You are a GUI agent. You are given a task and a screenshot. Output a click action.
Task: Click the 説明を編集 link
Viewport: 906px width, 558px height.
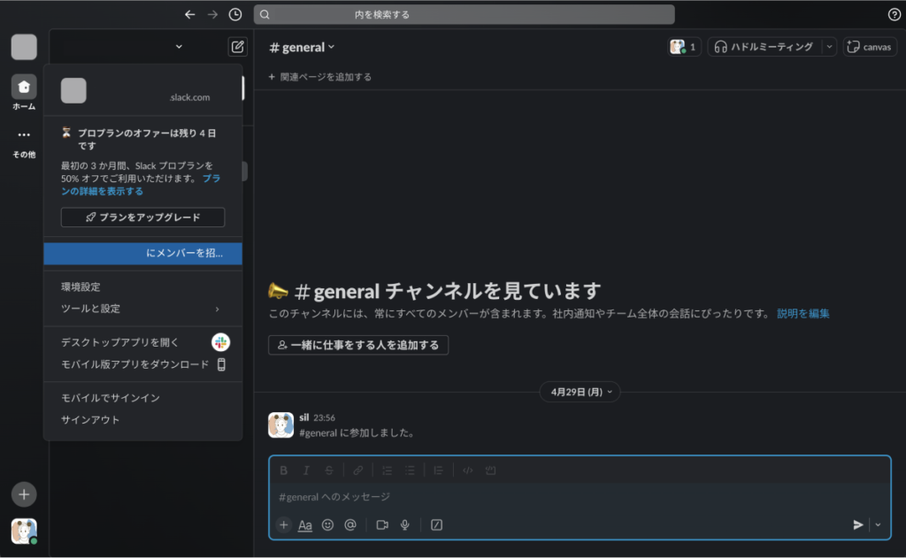coord(802,313)
